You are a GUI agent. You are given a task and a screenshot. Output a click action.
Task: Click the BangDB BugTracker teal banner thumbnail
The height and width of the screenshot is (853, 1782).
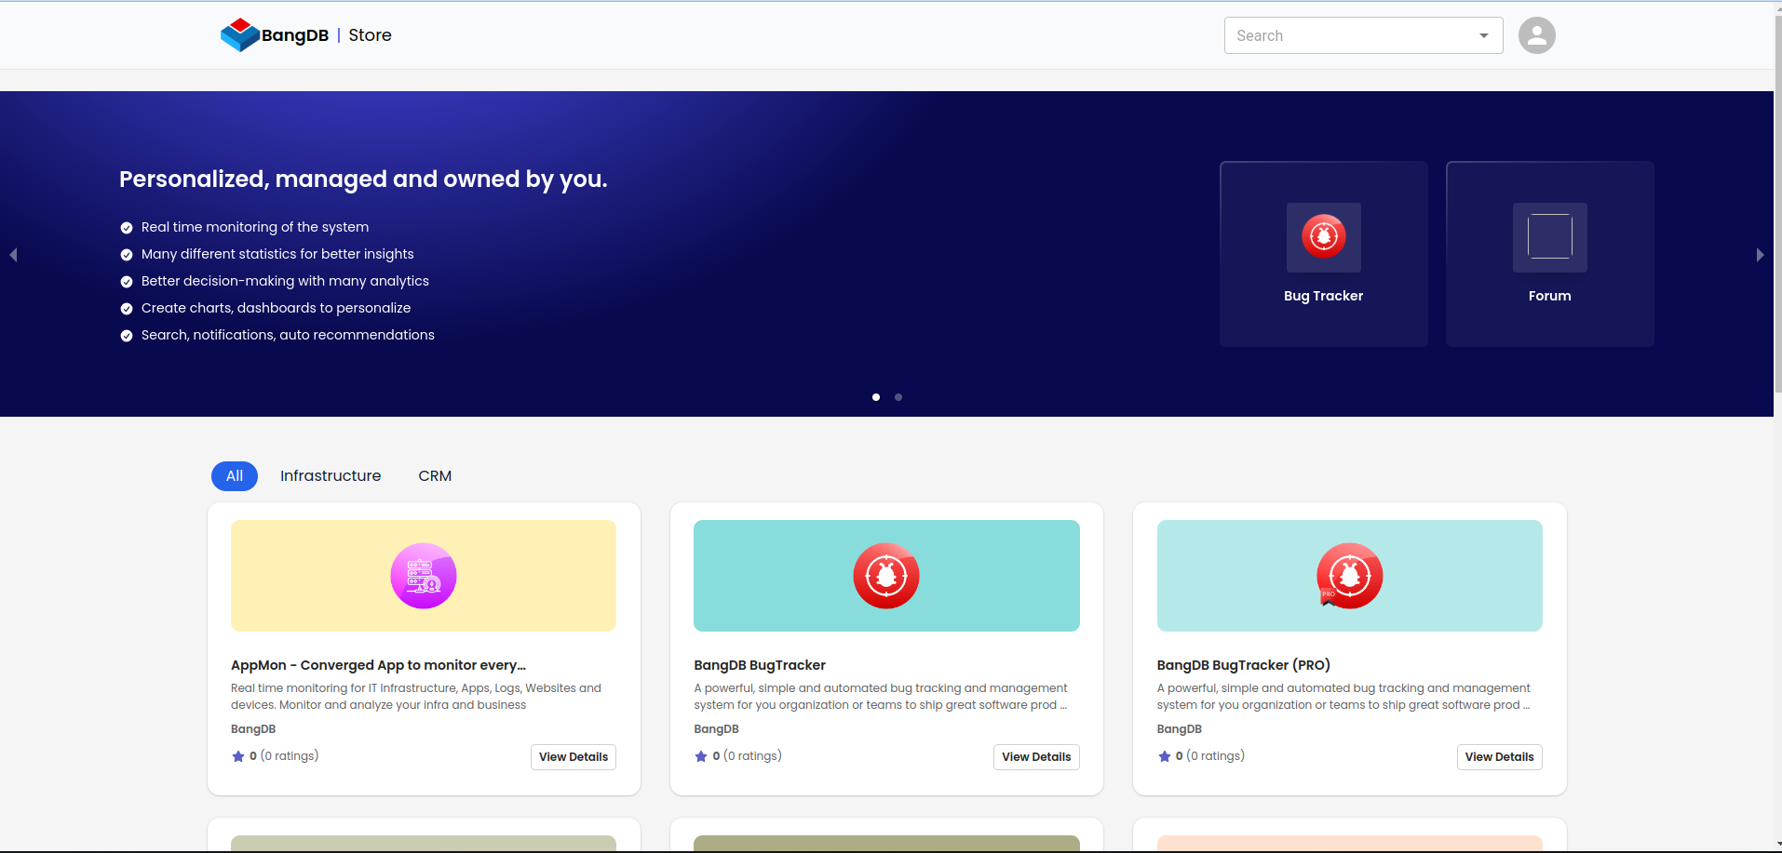coord(886,576)
